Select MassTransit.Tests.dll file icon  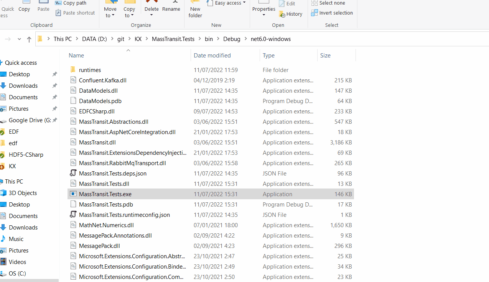[73, 184]
